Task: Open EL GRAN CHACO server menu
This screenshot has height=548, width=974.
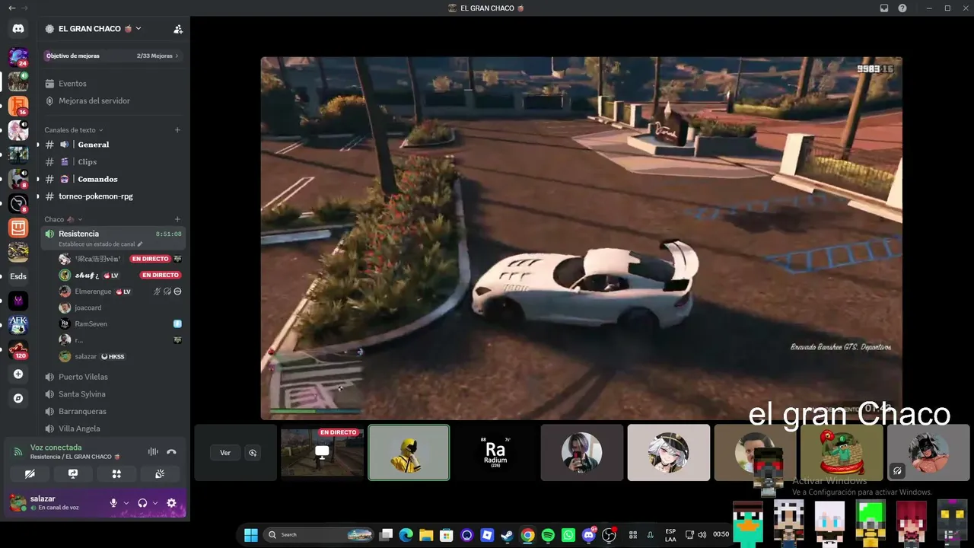Action: pyautogui.click(x=94, y=29)
